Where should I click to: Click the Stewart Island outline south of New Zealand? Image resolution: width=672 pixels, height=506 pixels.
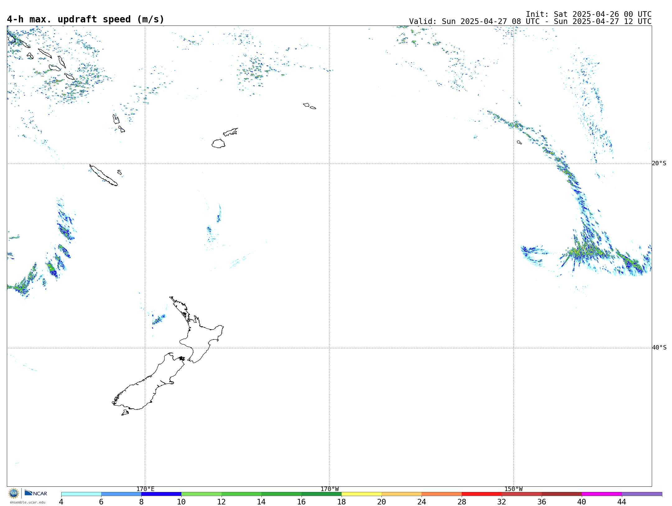click(x=125, y=413)
